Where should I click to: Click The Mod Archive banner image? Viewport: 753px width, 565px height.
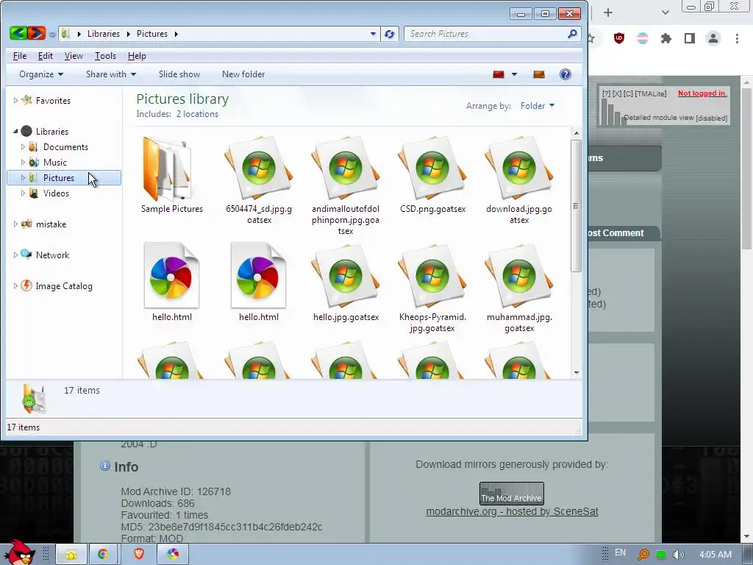pos(512,494)
